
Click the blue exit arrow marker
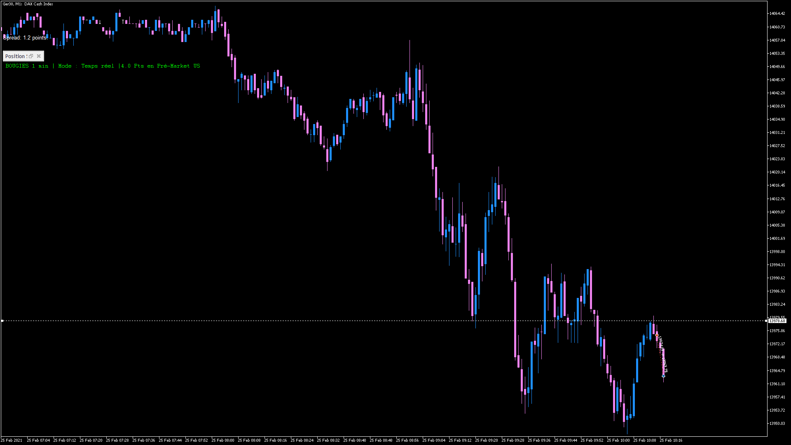[x=663, y=375]
